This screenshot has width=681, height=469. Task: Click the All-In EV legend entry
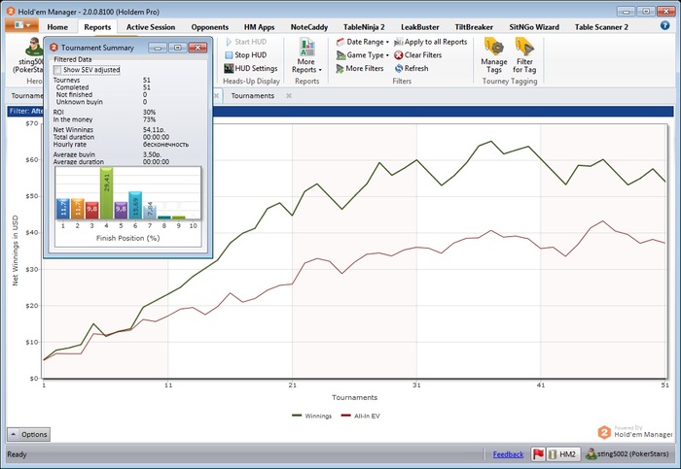[x=361, y=416]
